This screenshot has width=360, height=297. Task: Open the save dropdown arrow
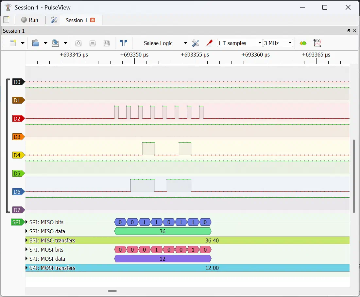point(65,43)
